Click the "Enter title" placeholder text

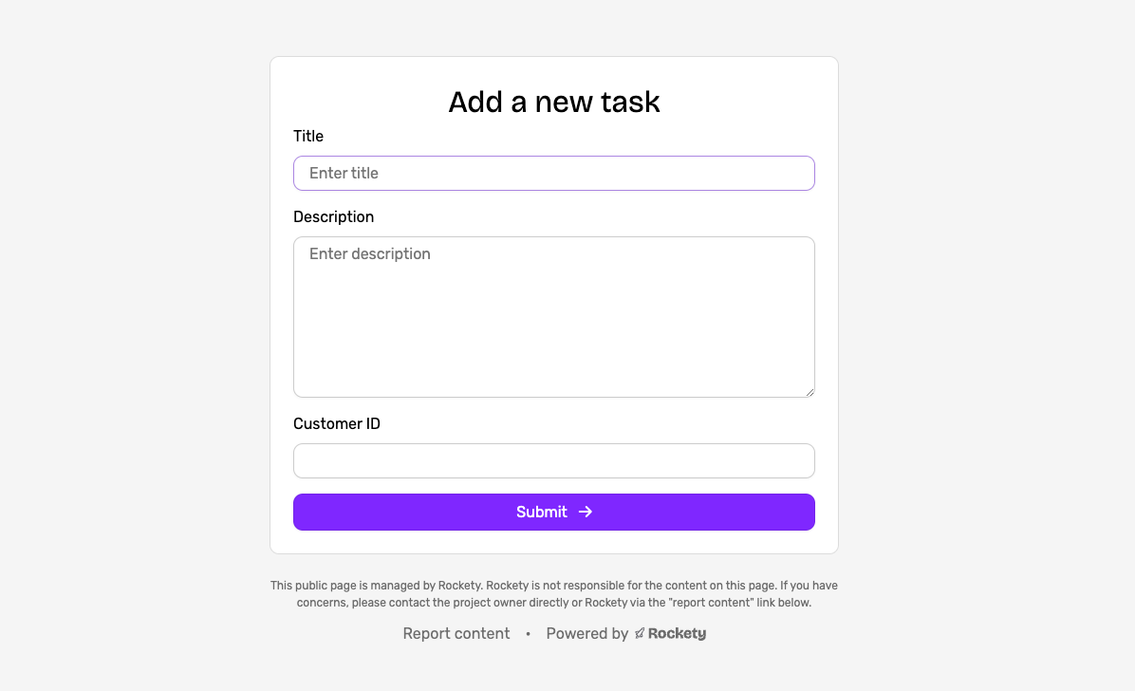[344, 174]
